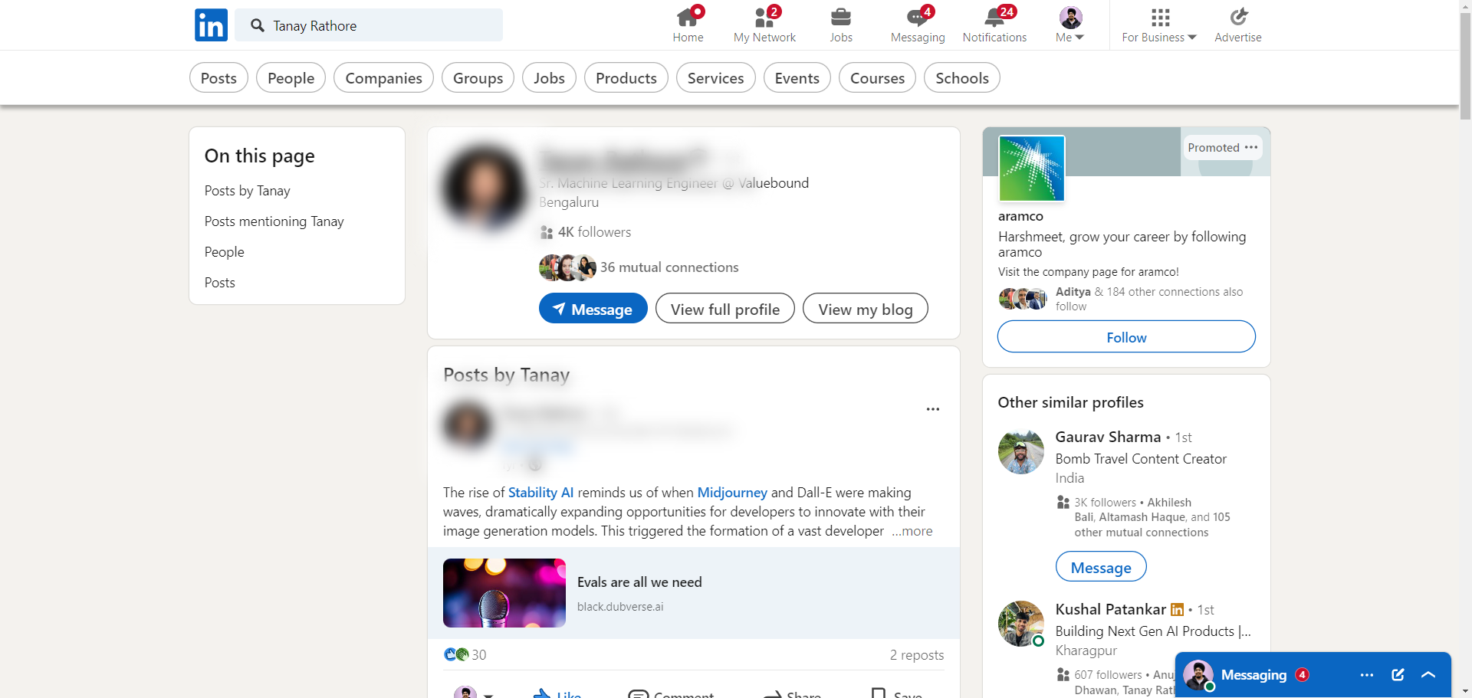
Task: Open Kushal Patankar's profile name
Action: 1111,609
